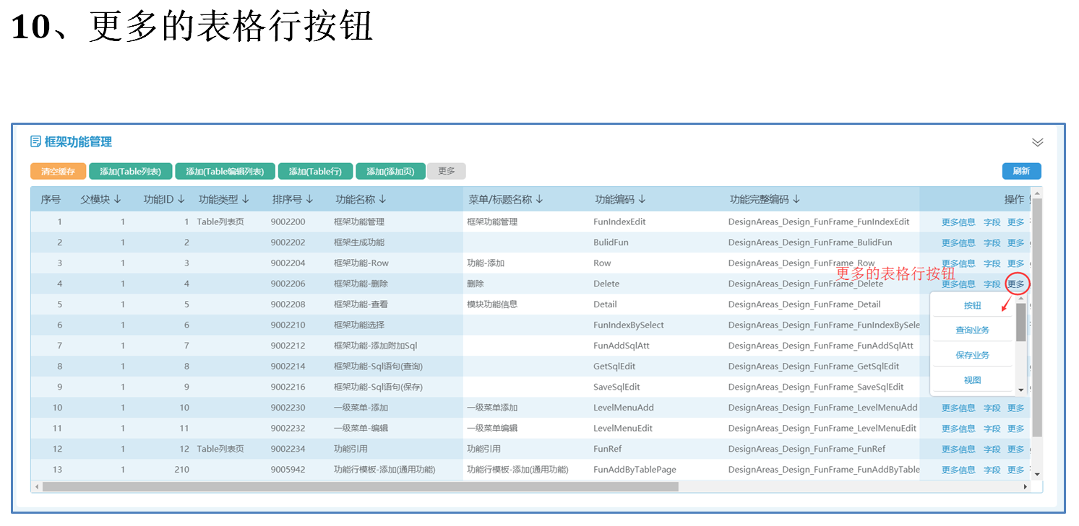
Task: Click the dropdown menu scrollbar down arrow
Action: (1021, 390)
